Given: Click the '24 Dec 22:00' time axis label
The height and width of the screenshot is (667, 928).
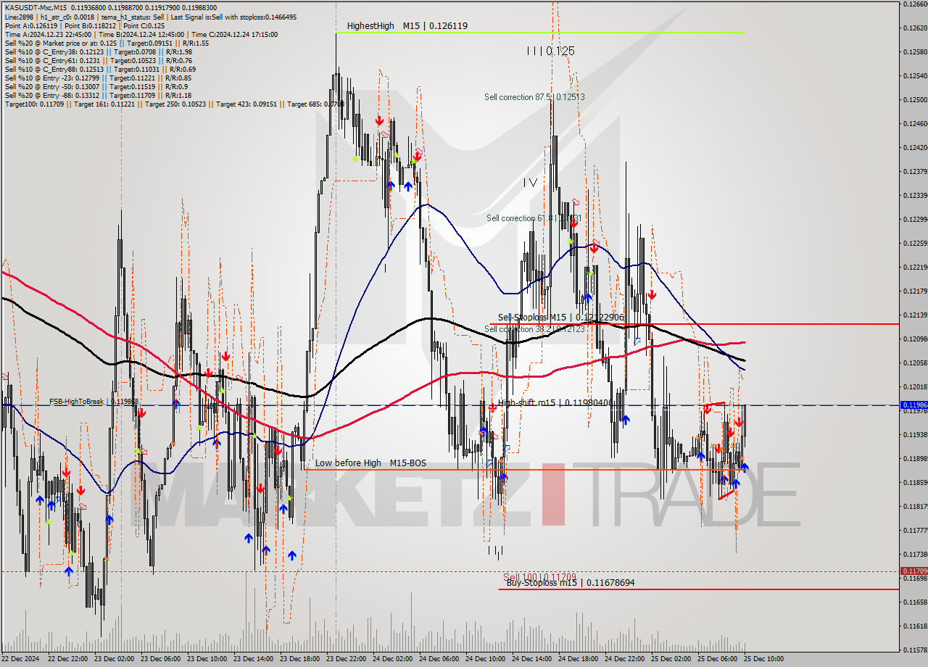Looking at the screenshot, I should (625, 659).
